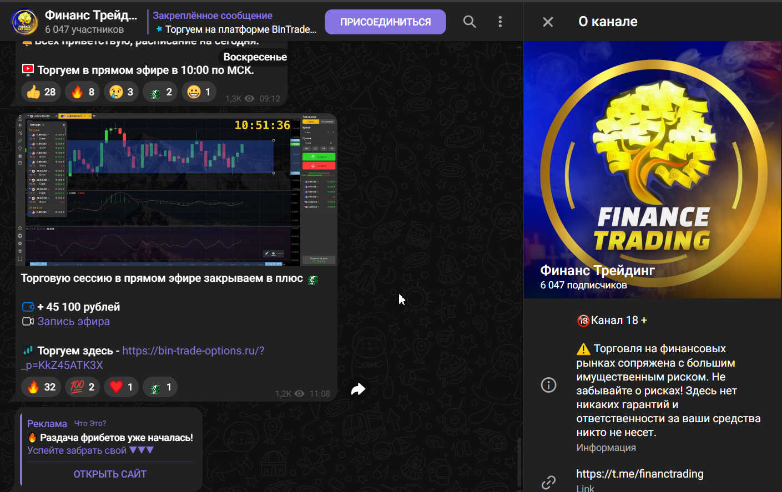Open the three-dot more options menu
The image size is (782, 492).
click(500, 22)
